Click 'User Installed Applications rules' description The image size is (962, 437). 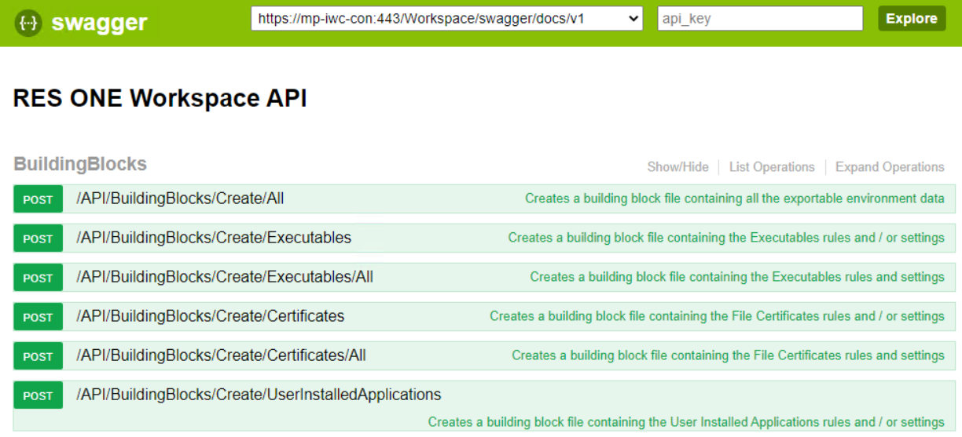(686, 422)
